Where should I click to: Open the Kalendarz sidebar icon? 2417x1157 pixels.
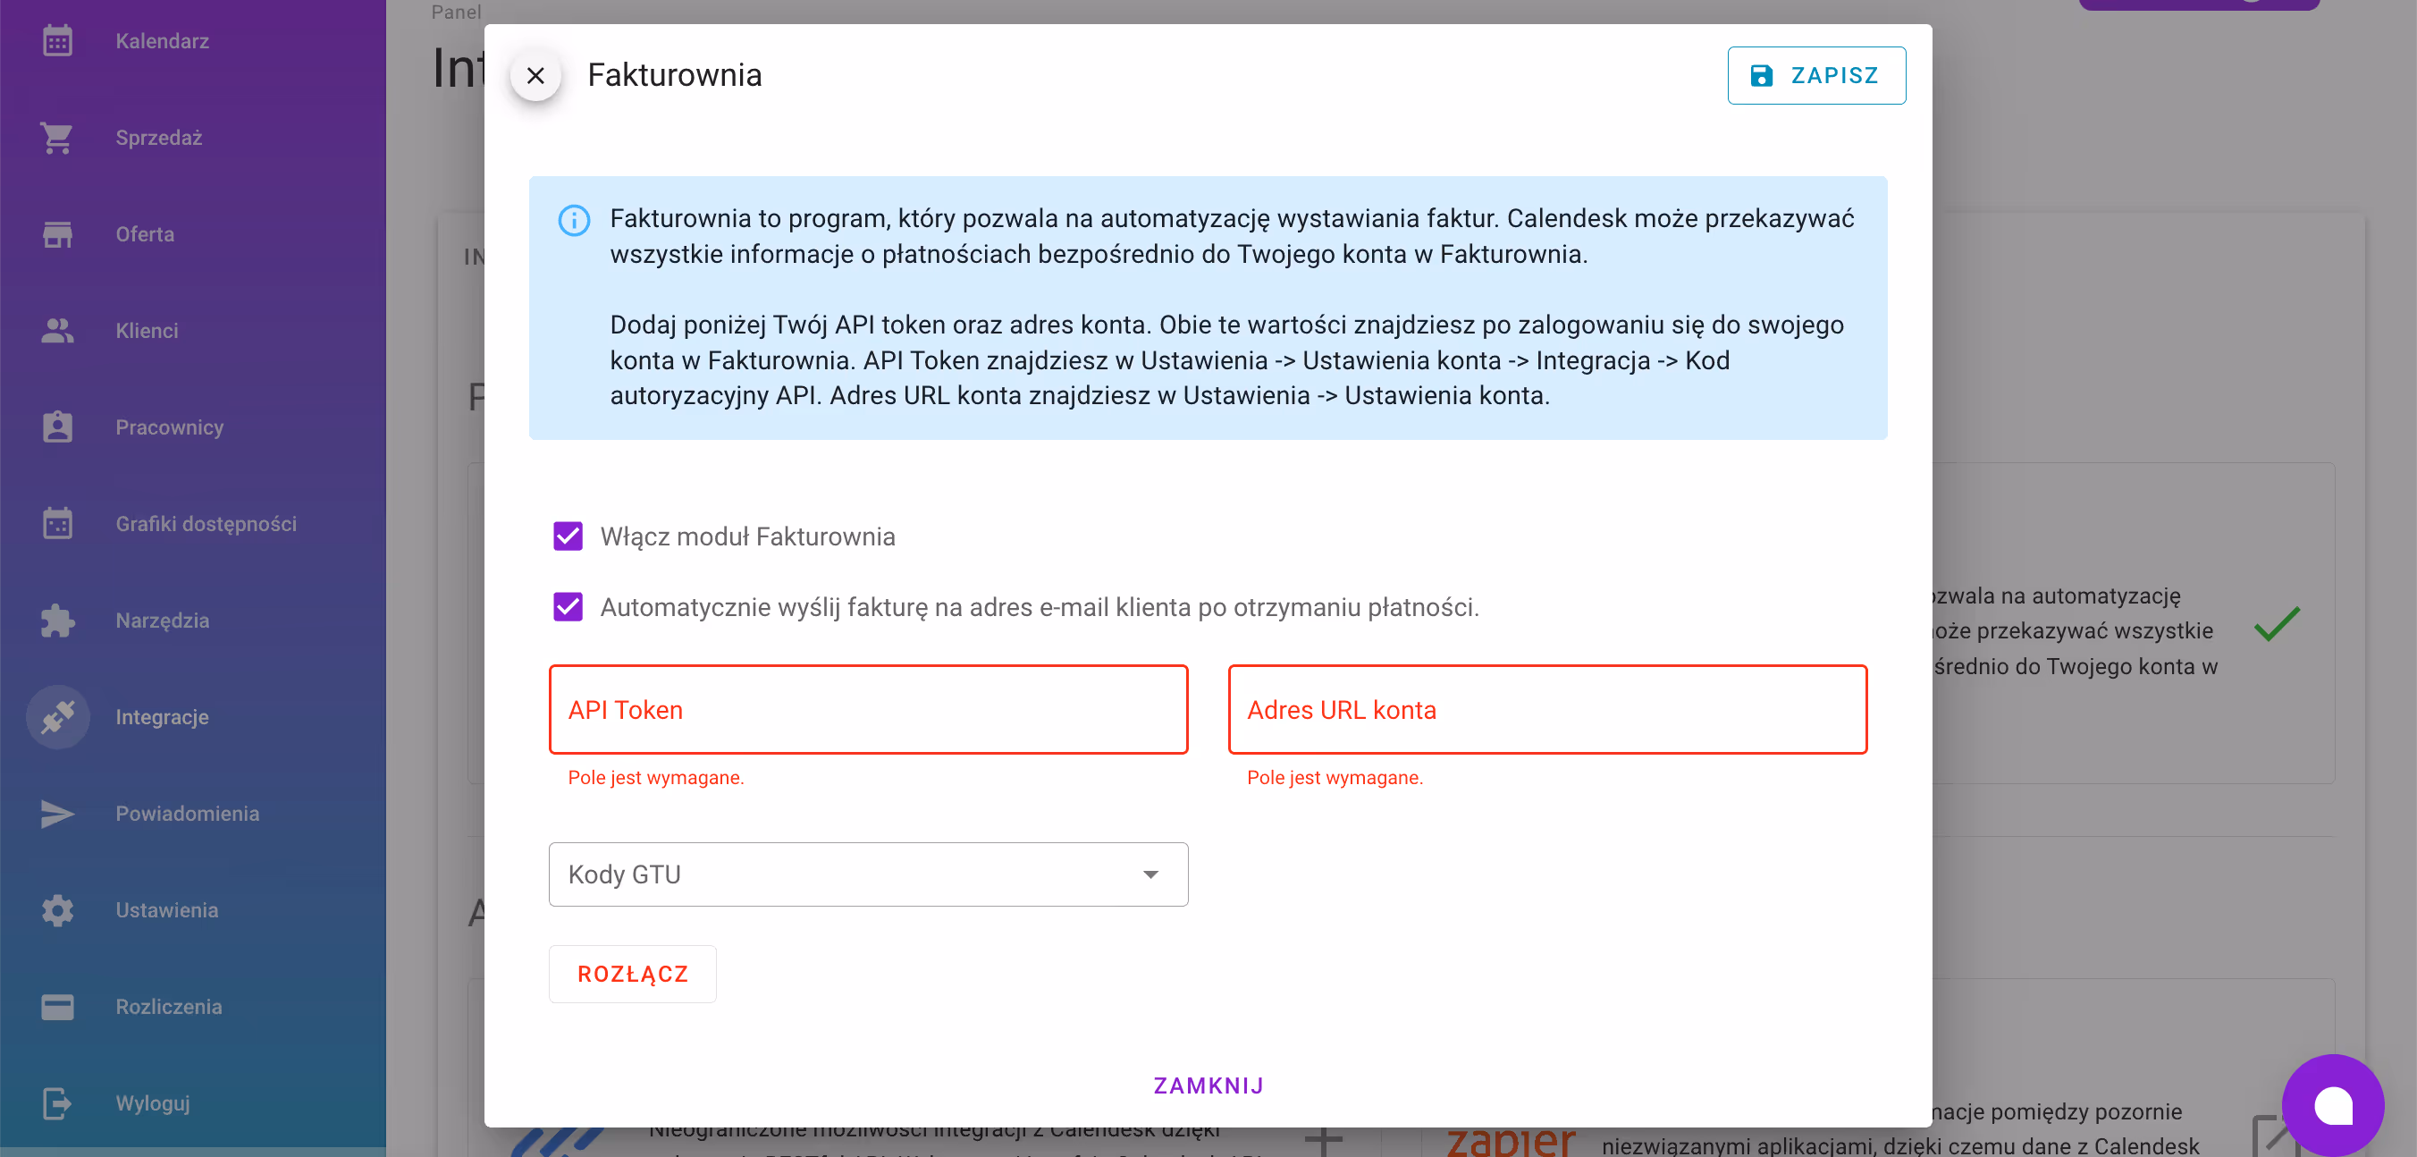pyautogui.click(x=57, y=40)
